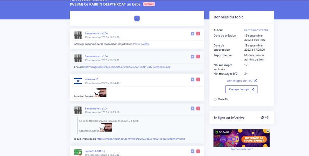309x156 pixels.
Task: Click LapinBLACKPILL's green avatar
Action: (78, 152)
